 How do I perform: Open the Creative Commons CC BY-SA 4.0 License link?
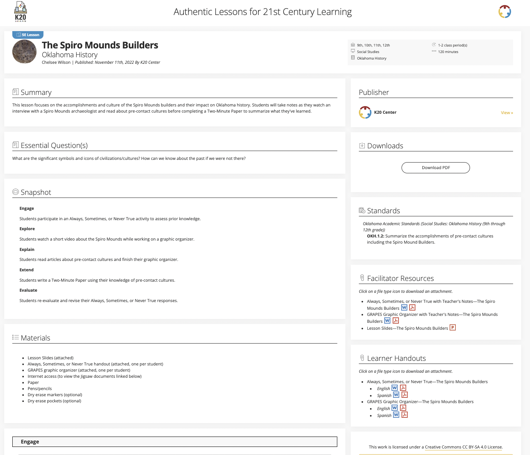tap(463, 447)
